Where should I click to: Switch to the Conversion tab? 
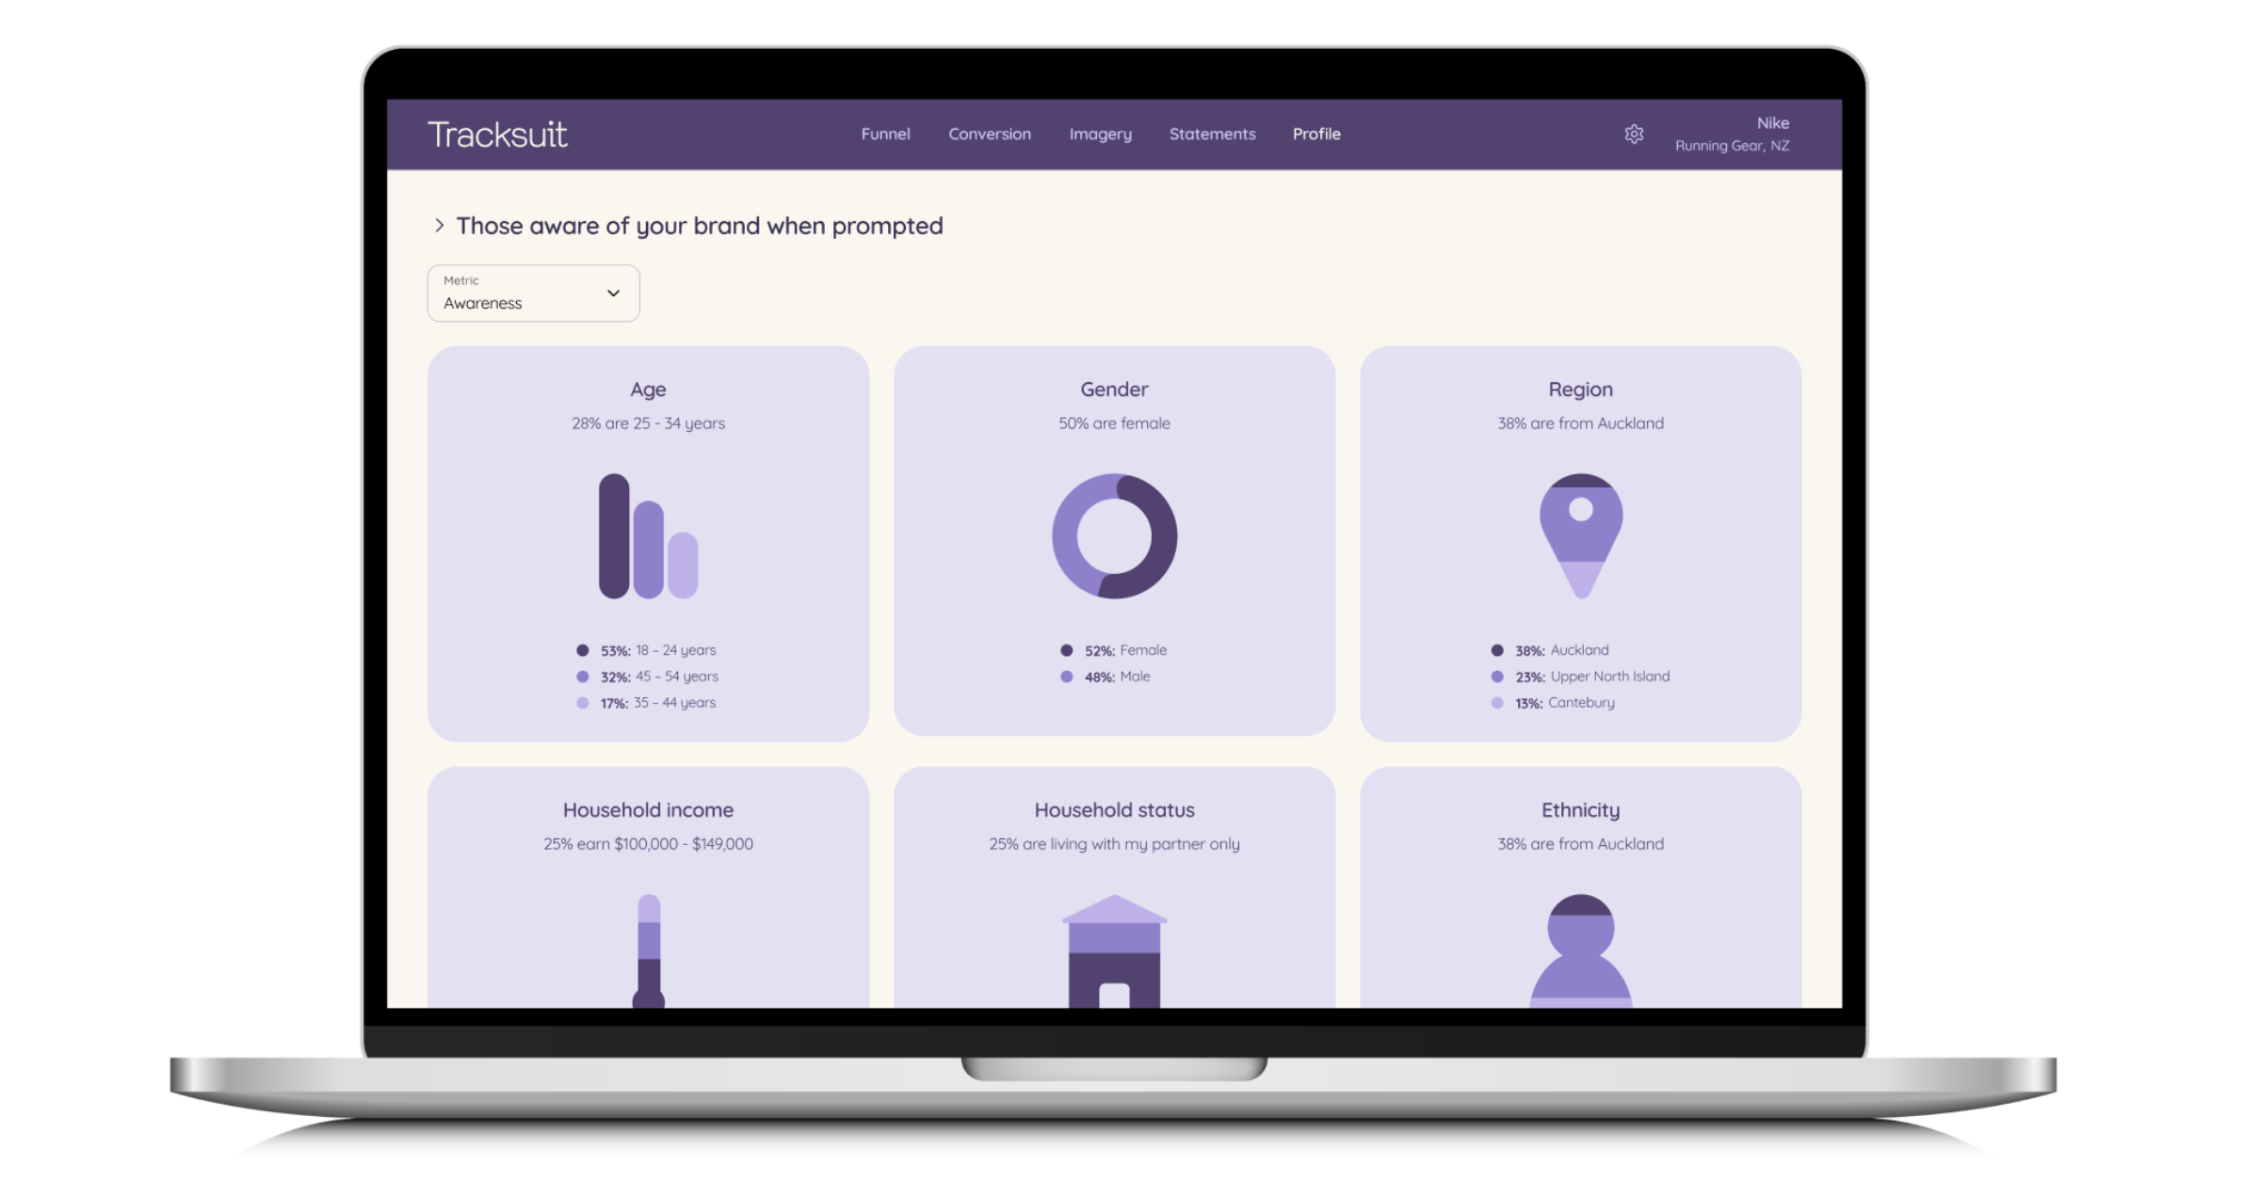pos(991,133)
